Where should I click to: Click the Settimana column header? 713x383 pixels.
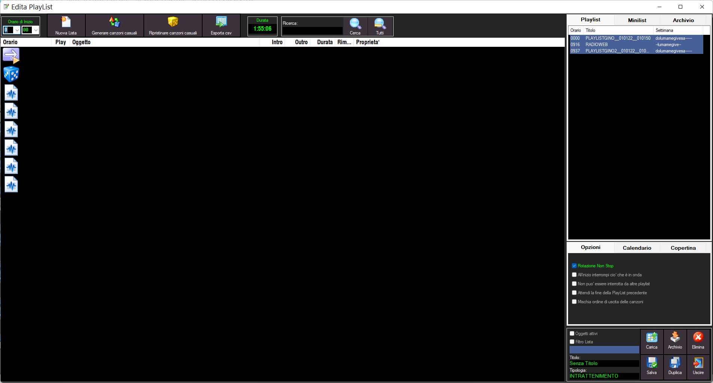pyautogui.click(x=678, y=30)
